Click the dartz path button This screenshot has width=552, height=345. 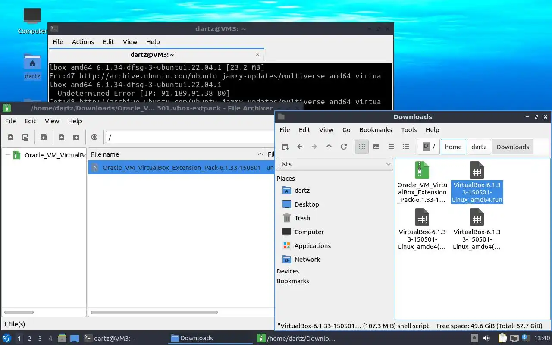479,147
